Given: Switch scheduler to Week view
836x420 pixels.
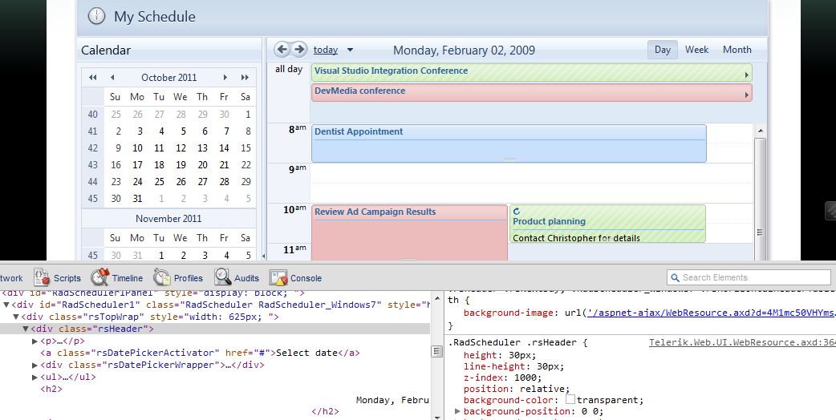Looking at the screenshot, I should [x=696, y=50].
